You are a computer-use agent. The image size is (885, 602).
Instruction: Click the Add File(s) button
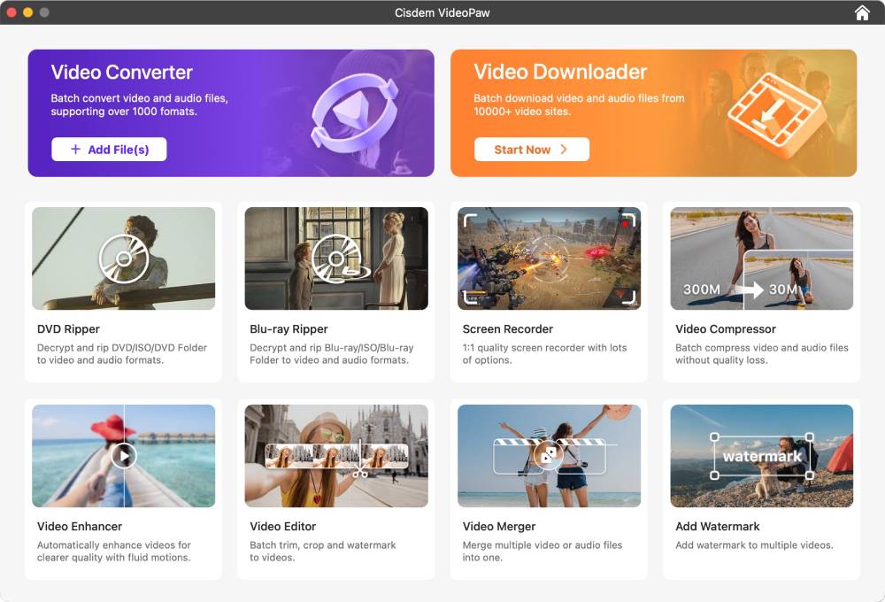(108, 149)
